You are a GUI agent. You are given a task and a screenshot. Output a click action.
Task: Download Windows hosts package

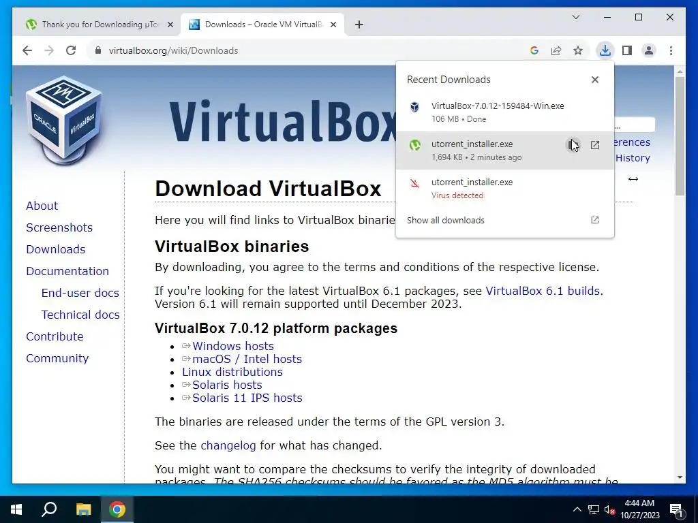(x=233, y=347)
